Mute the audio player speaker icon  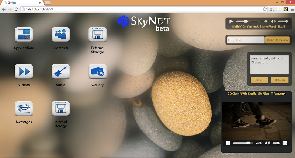[273, 21]
